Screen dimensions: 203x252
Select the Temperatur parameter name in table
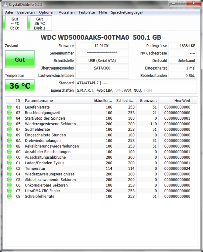point(35,168)
